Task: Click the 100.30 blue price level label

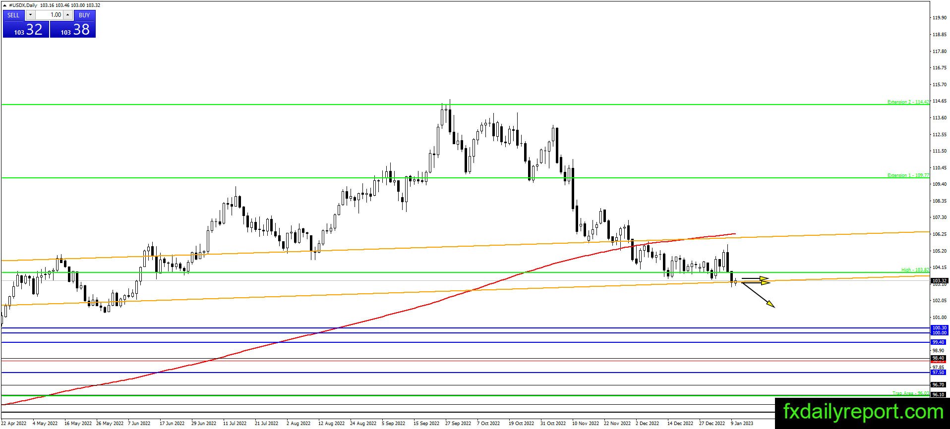Action: coord(939,328)
